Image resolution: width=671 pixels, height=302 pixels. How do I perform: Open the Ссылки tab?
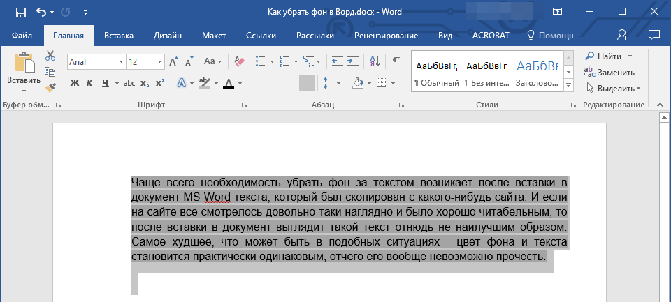click(261, 36)
